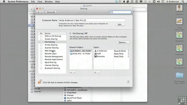Select 2TB External desktop drive icon
Image resolution: width=187 pixels, height=105 pixels.
[179, 62]
